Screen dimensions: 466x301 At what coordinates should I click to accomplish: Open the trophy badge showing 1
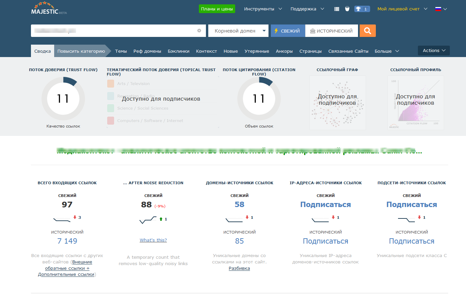click(x=362, y=9)
